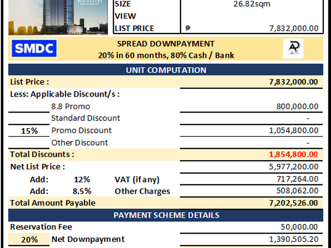This screenshot has width=331, height=248.
Task: Click the empty VIEW value cell
Action: [x=252, y=16]
